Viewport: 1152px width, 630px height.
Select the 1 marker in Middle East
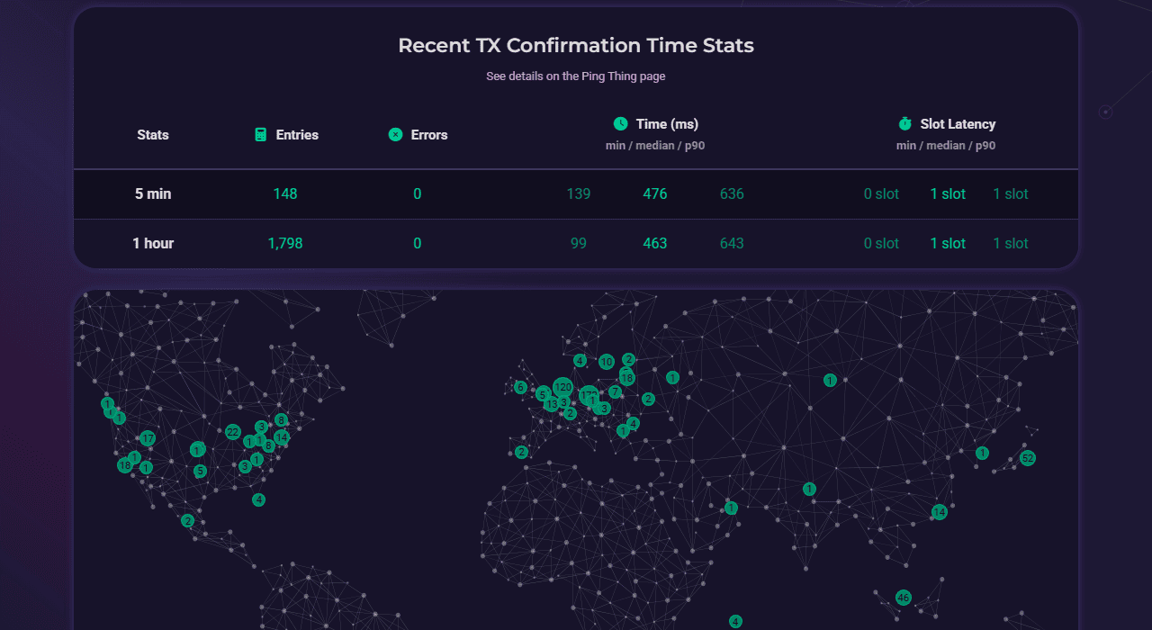[x=731, y=508]
